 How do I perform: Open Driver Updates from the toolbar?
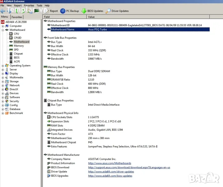click(x=108, y=11)
